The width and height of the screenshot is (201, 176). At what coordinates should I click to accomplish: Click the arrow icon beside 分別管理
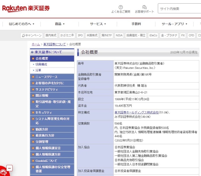[33, 142]
